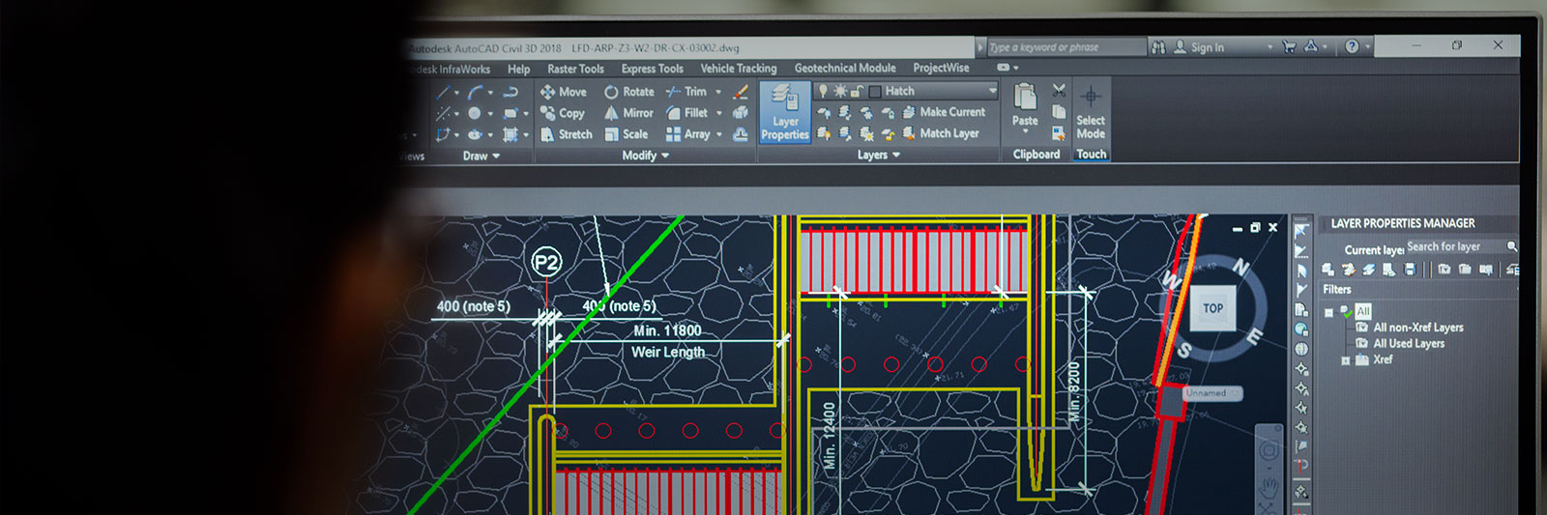Open the Geotechnical Module tab
The height and width of the screenshot is (515, 1547).
pyautogui.click(x=845, y=68)
